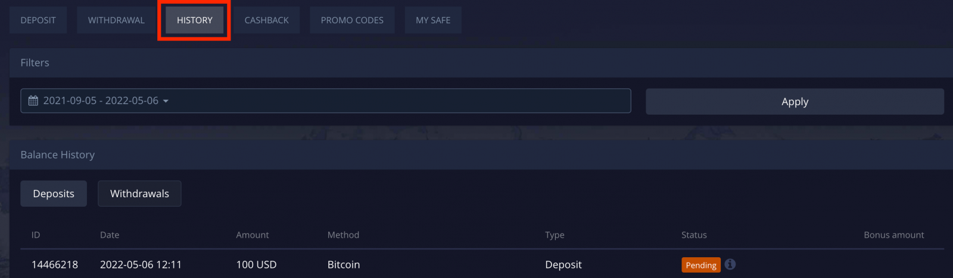
Task: Click the Bonus amount column header
Action: tap(893, 235)
